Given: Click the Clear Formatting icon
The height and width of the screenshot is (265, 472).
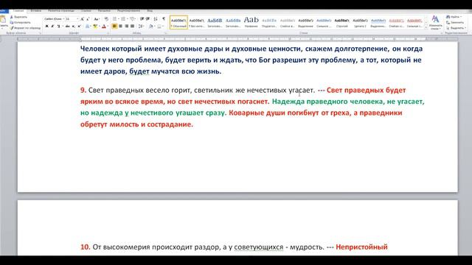Looking at the screenshot, I should click(x=106, y=19).
